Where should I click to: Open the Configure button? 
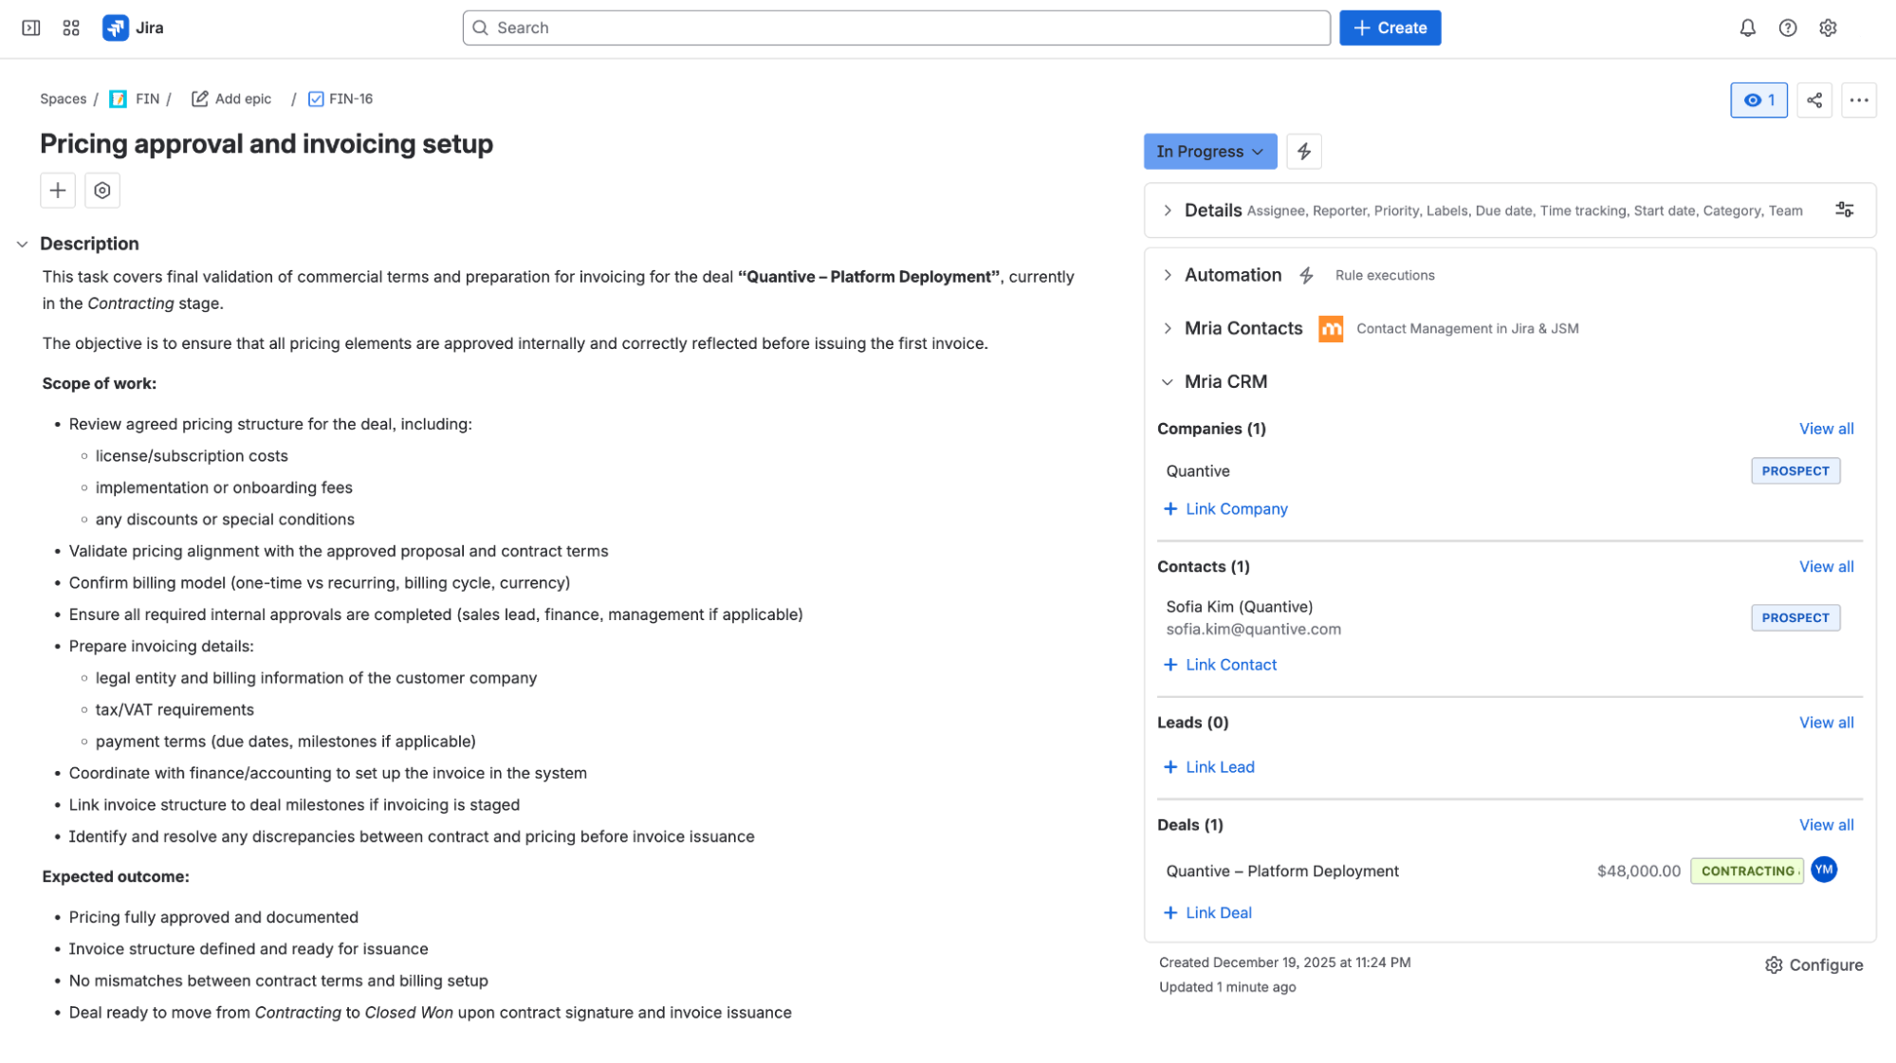point(1813,964)
